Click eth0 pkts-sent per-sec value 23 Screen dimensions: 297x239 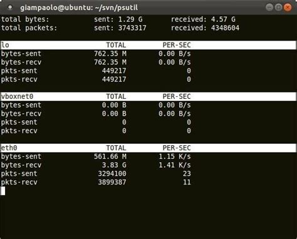coord(187,173)
